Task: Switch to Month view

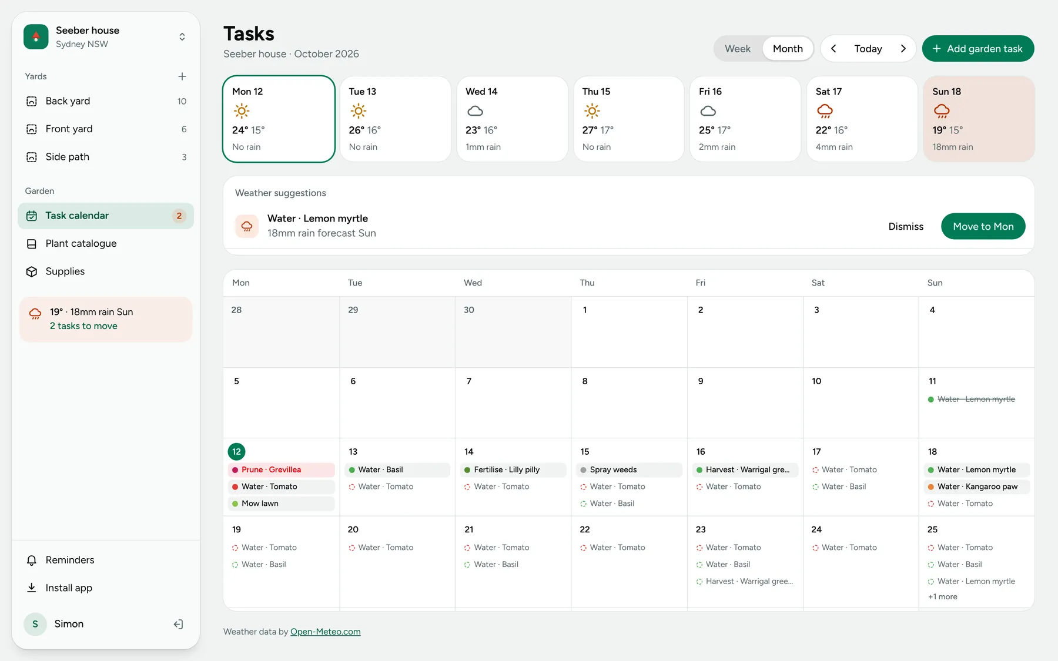Action: pyautogui.click(x=788, y=49)
